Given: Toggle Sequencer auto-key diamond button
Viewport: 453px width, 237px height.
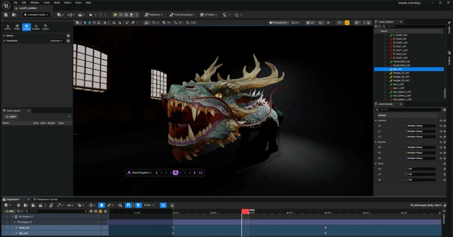Looking at the screenshot, I should pyautogui.click(x=102, y=205).
